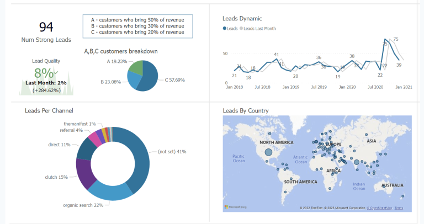Image resolution: width=424 pixels, height=224 pixels.
Task: Click the large India lead bubble on map
Action: [357, 162]
